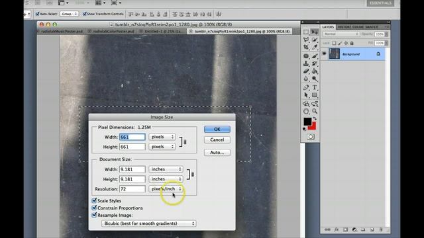Select the Rectangular Marquee tool

point(306,32)
